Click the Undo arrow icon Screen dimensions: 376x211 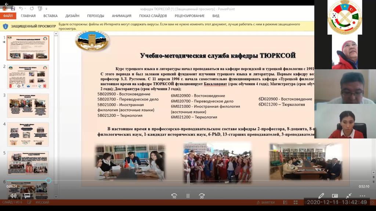coord(21,8)
